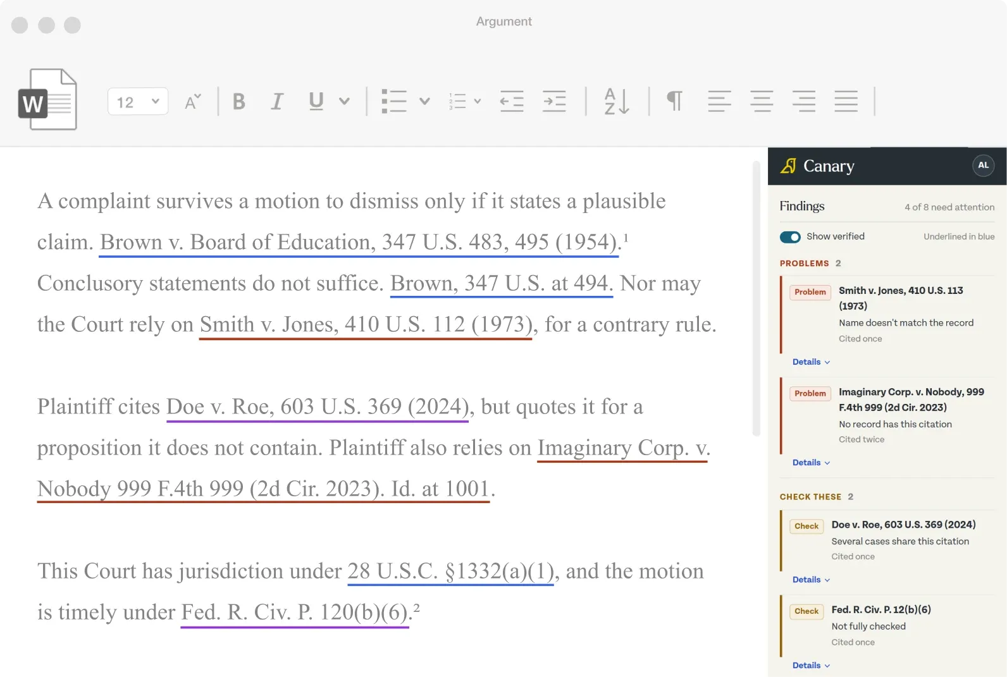Image resolution: width=1007 pixels, height=677 pixels.
Task: Click the change font case icon
Action: 193,101
